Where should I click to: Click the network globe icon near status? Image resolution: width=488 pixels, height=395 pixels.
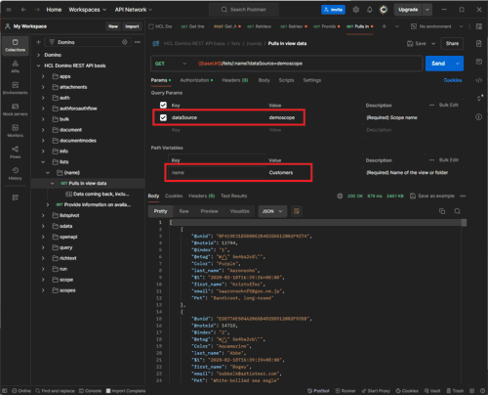[x=340, y=196]
